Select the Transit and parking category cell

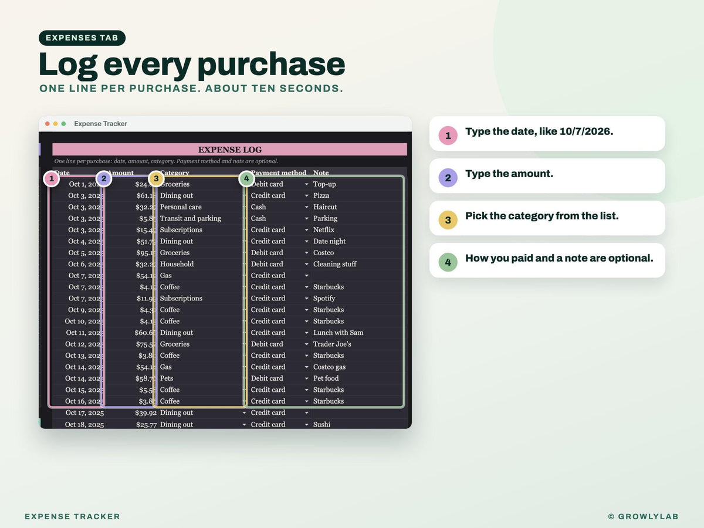point(202,218)
